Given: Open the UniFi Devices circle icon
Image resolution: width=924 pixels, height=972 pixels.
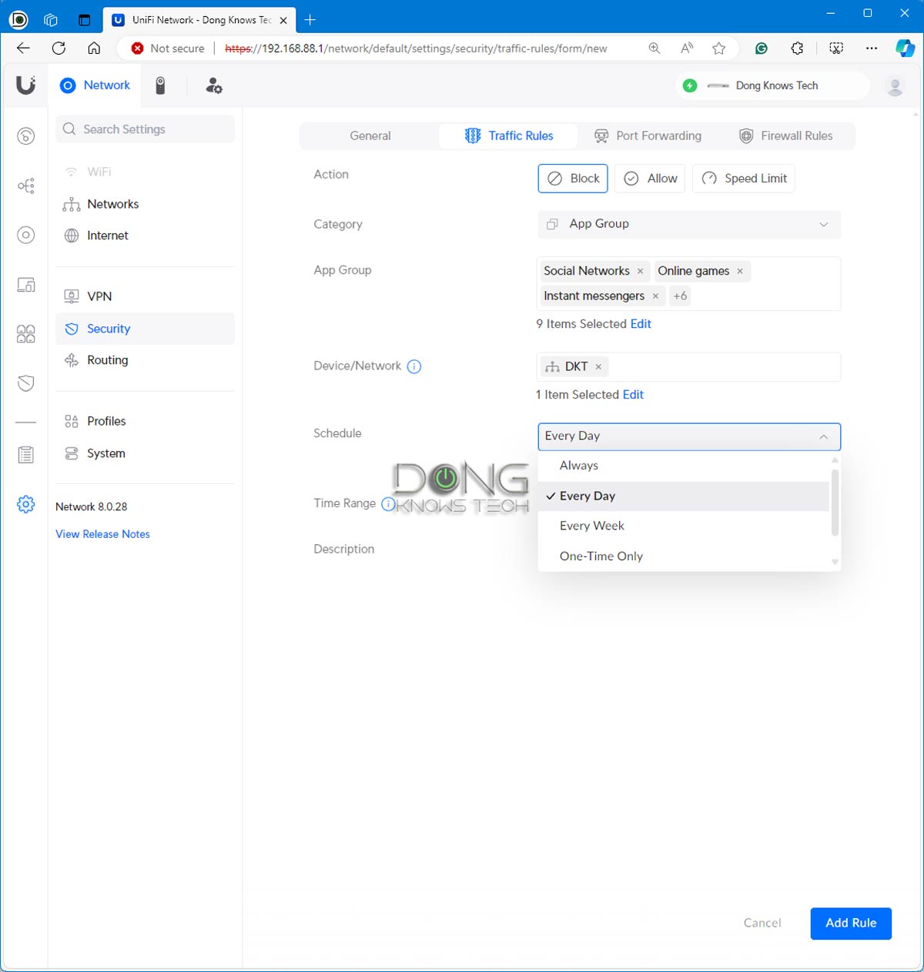Looking at the screenshot, I should click(x=26, y=235).
